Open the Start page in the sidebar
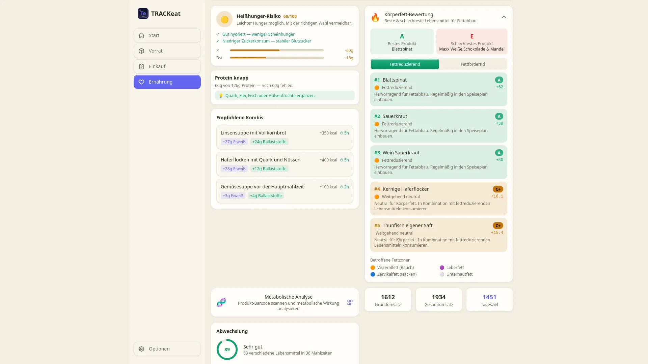Viewport: 648px width, 364px height. click(x=167, y=35)
